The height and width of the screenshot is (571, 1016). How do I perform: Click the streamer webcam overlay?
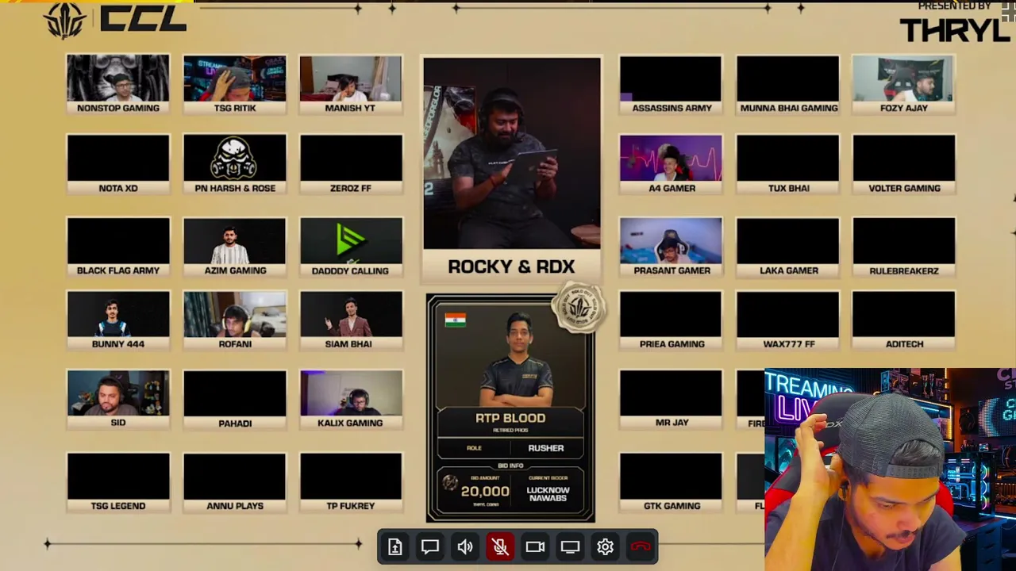[890, 469]
